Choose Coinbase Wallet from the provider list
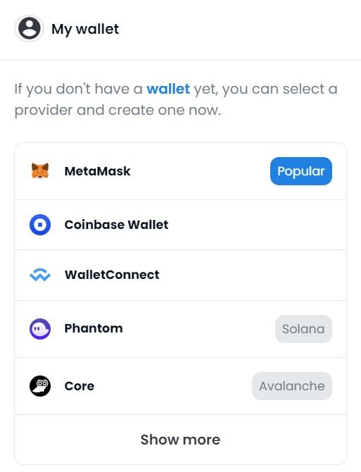The image size is (361, 472). (x=180, y=225)
